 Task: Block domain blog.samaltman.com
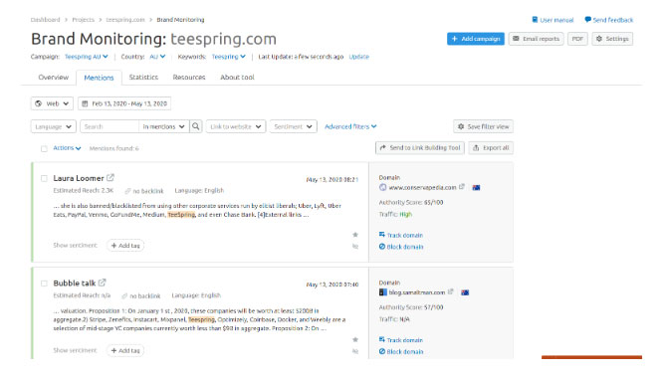tap(401, 351)
